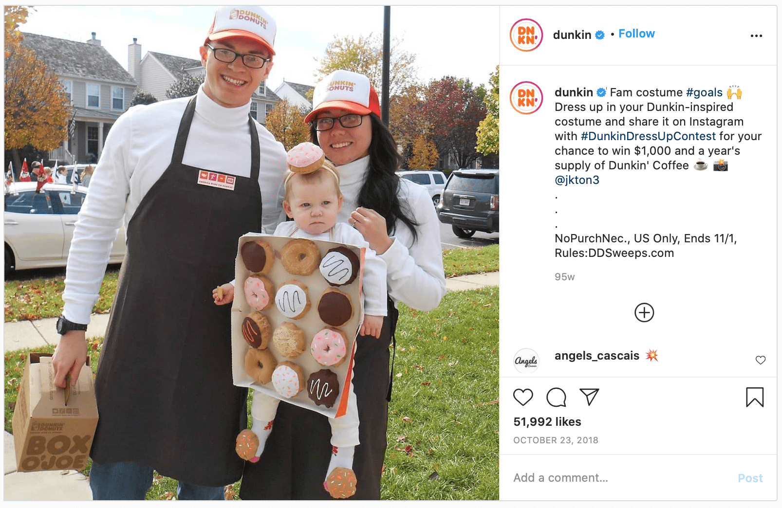
Task: Click the Post comment button
Action: coord(750,478)
